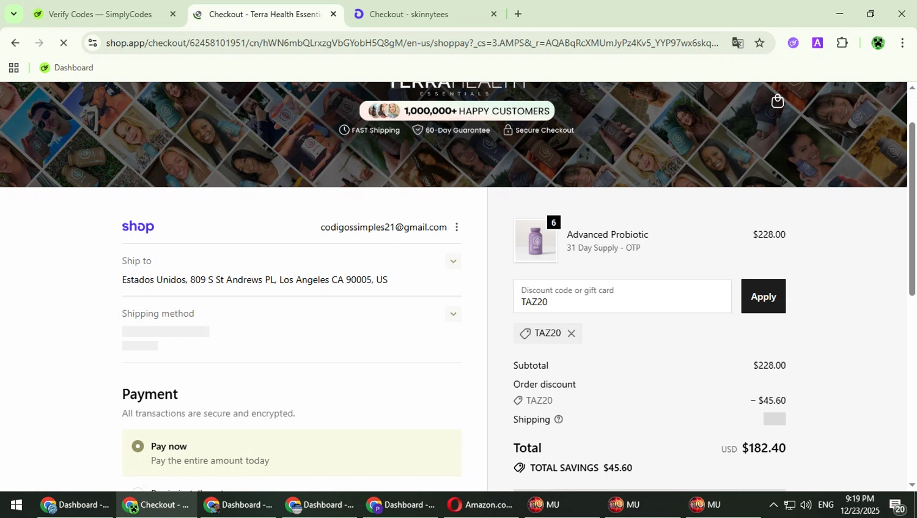Close the Verify Codes SimplyCodes tab

[x=172, y=13]
